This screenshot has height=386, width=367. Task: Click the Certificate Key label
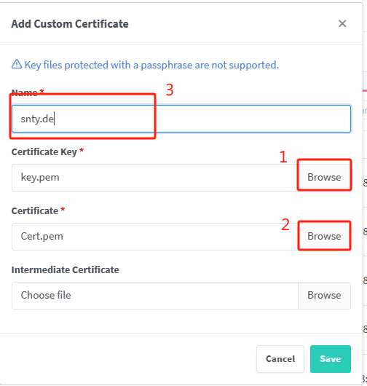(x=44, y=152)
